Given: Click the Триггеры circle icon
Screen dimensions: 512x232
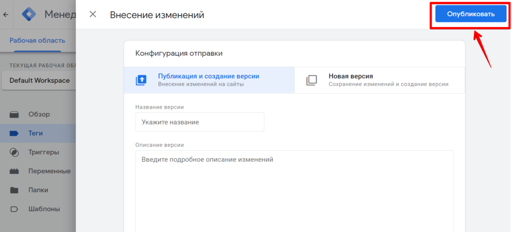Looking at the screenshot, I should click(x=14, y=152).
